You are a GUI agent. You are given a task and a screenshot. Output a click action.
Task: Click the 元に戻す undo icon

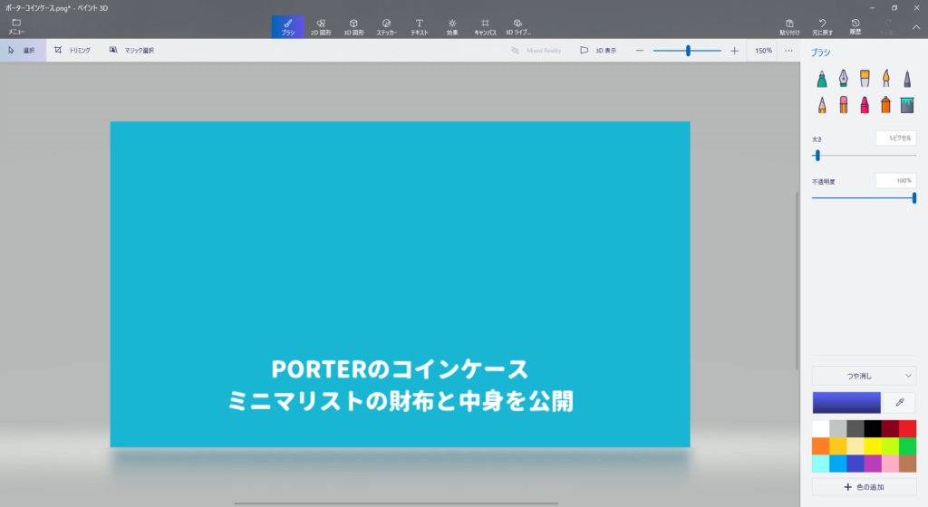[822, 27]
